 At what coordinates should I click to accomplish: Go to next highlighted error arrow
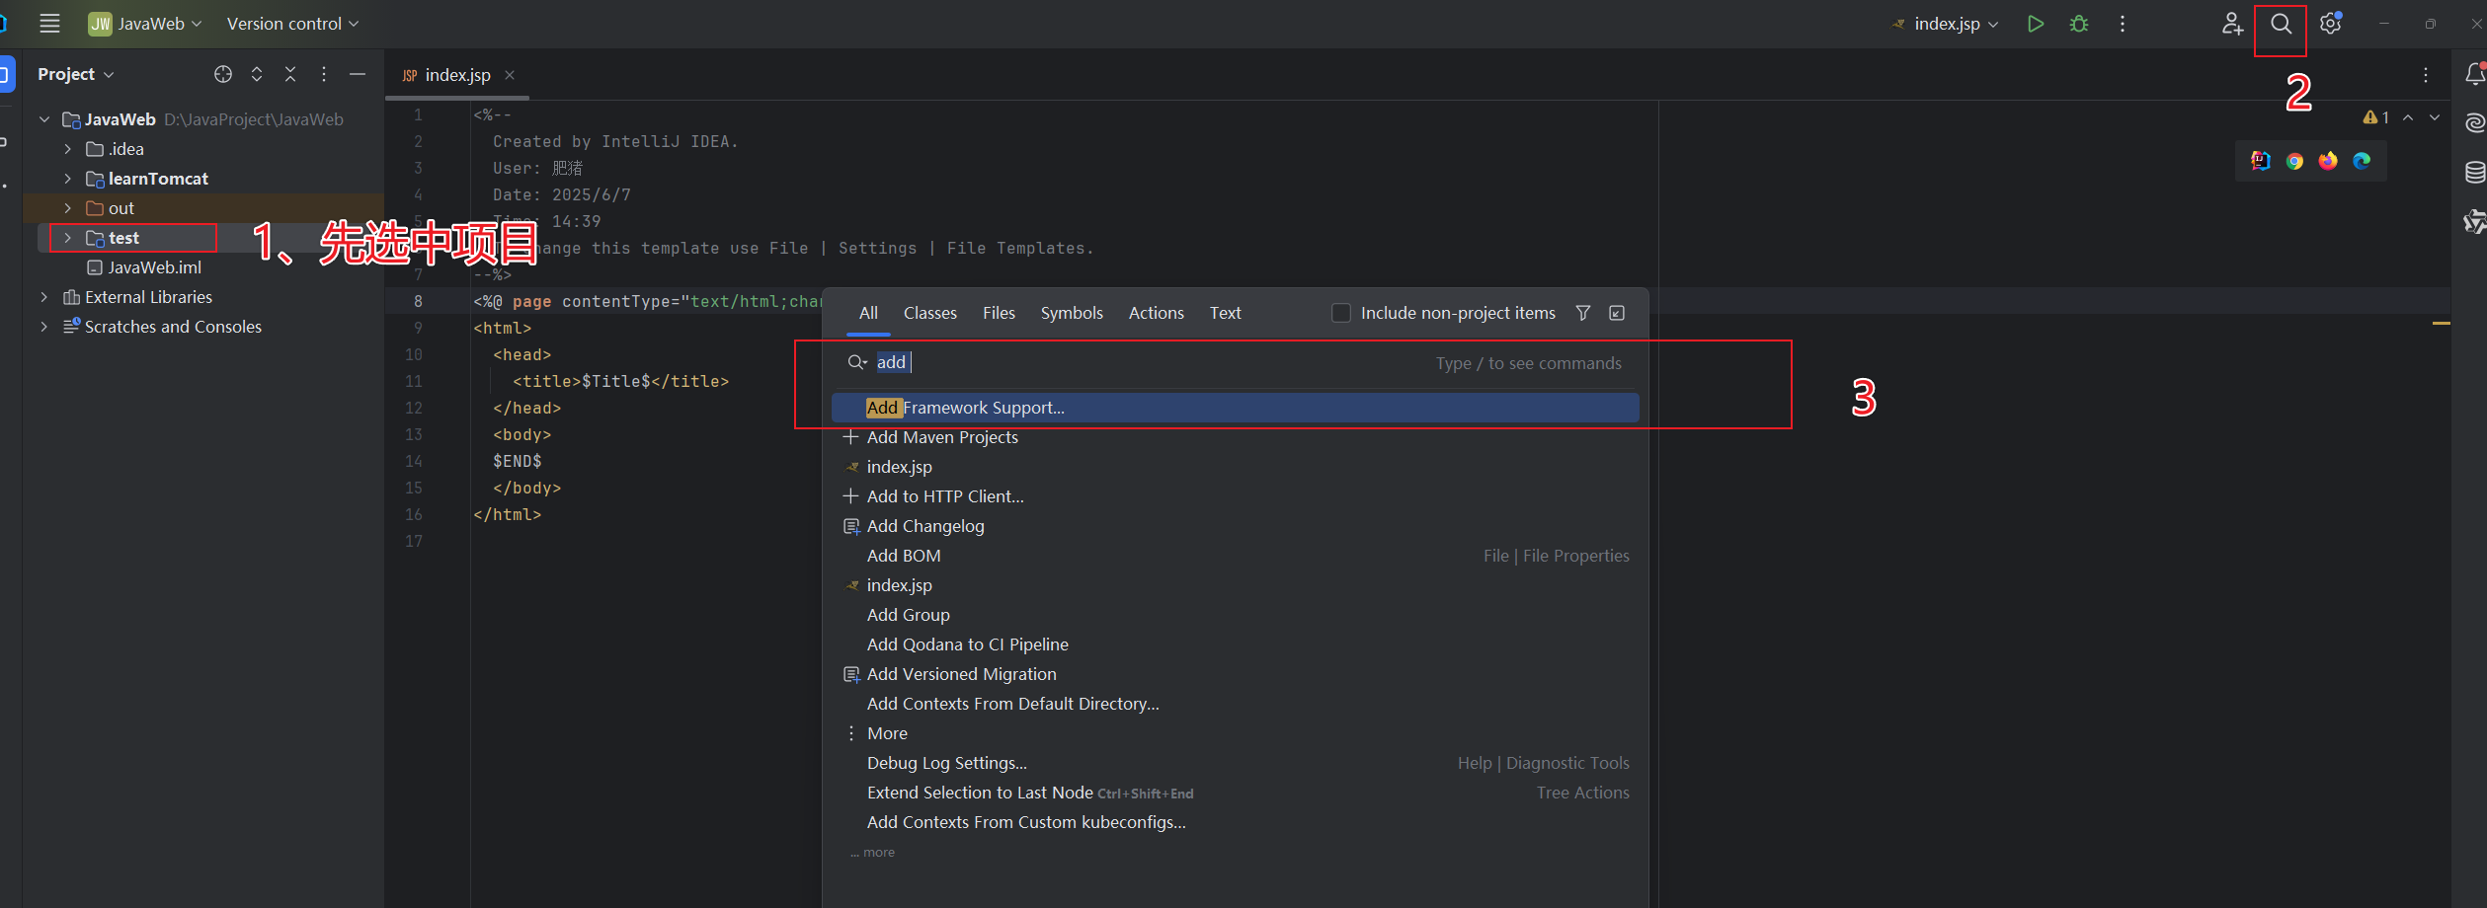coord(2435,117)
